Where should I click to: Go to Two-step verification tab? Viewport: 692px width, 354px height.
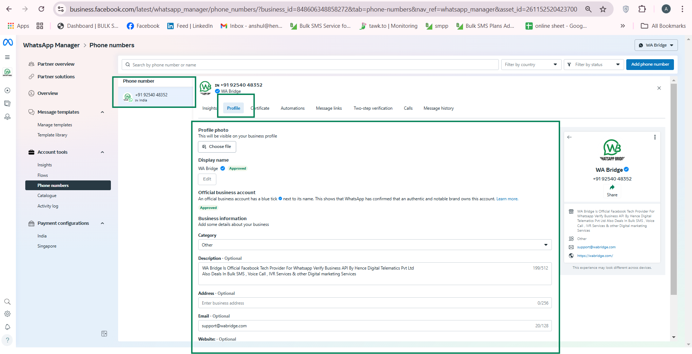(x=373, y=108)
